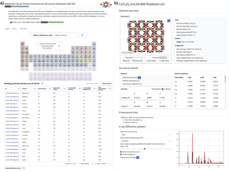Select Ti in the periodic table

[35, 56]
